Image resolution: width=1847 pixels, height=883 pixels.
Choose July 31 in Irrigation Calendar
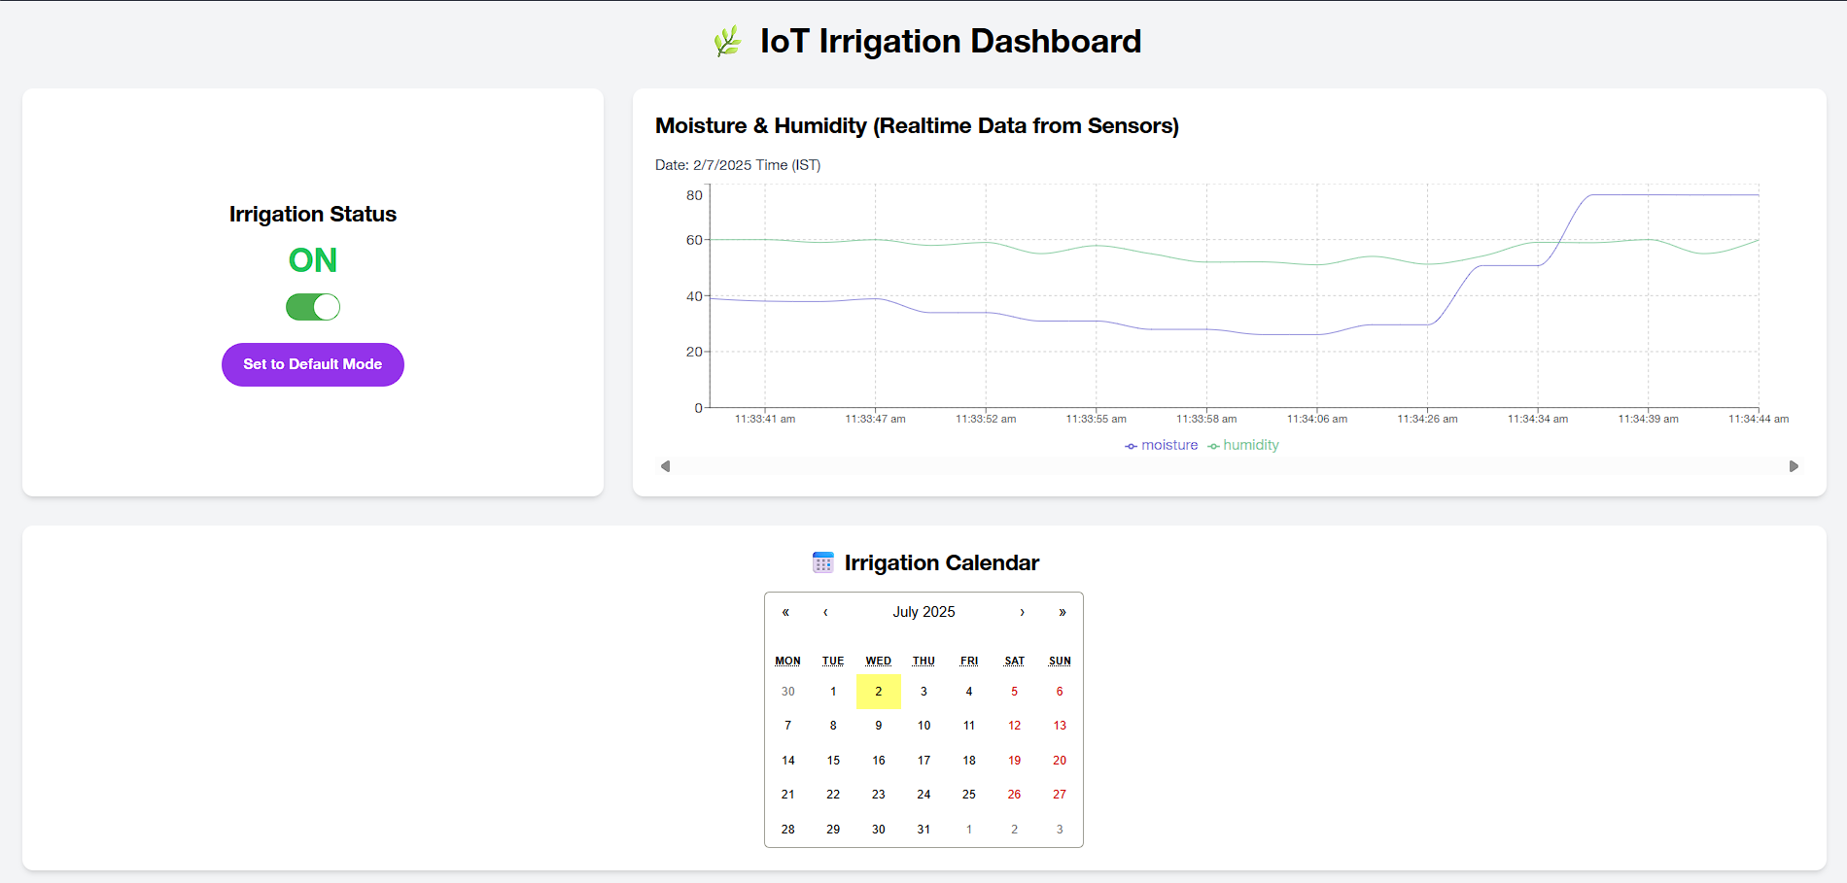pos(923,830)
